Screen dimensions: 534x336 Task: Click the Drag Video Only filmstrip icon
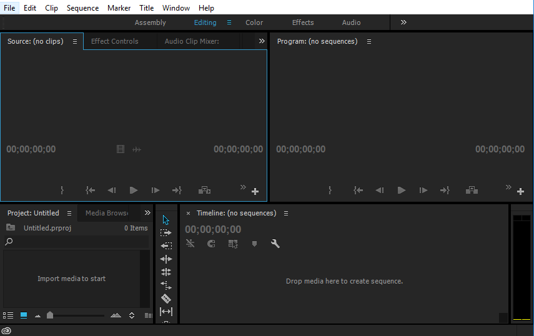121,149
